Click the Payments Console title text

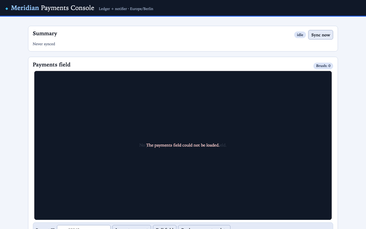[67, 8]
